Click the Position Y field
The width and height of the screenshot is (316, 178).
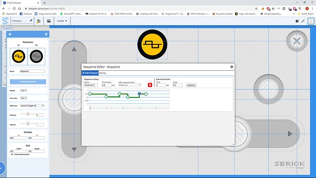pyautogui.click(x=36, y=138)
